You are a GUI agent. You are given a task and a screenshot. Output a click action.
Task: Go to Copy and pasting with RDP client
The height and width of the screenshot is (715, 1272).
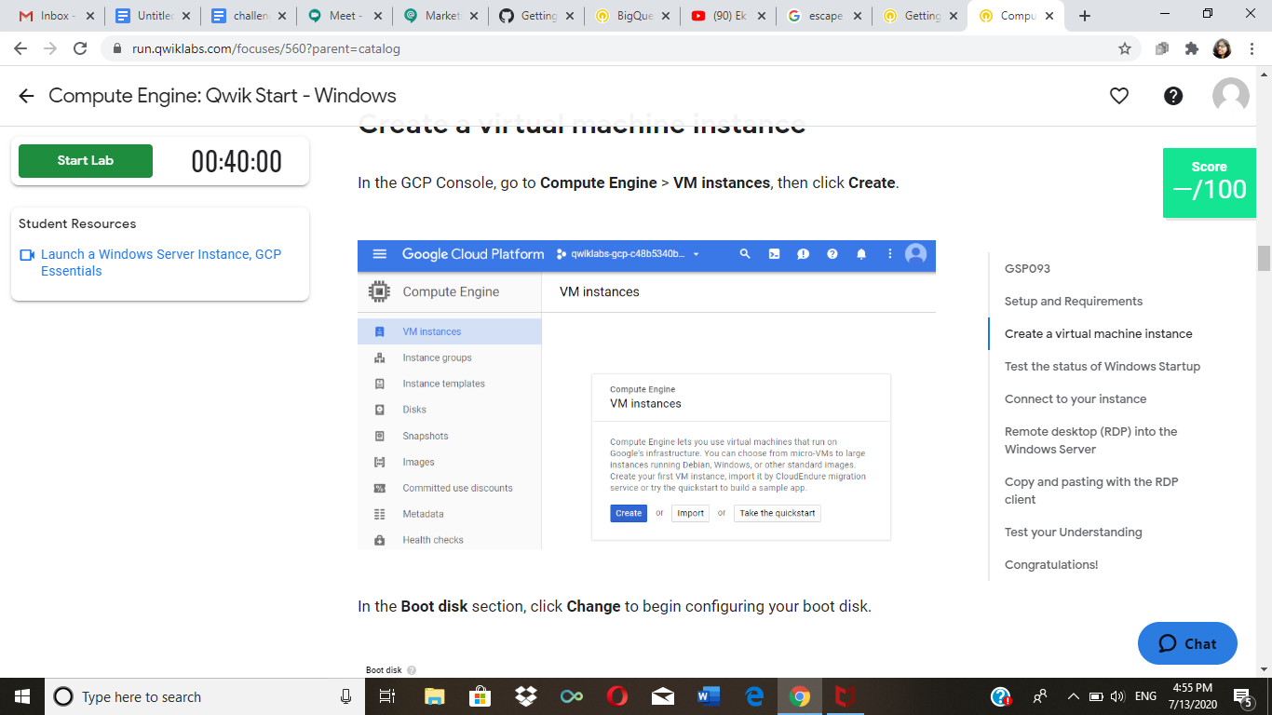coord(1091,491)
